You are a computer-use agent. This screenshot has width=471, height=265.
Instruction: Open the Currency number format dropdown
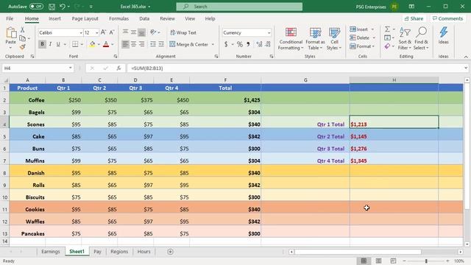click(x=269, y=32)
